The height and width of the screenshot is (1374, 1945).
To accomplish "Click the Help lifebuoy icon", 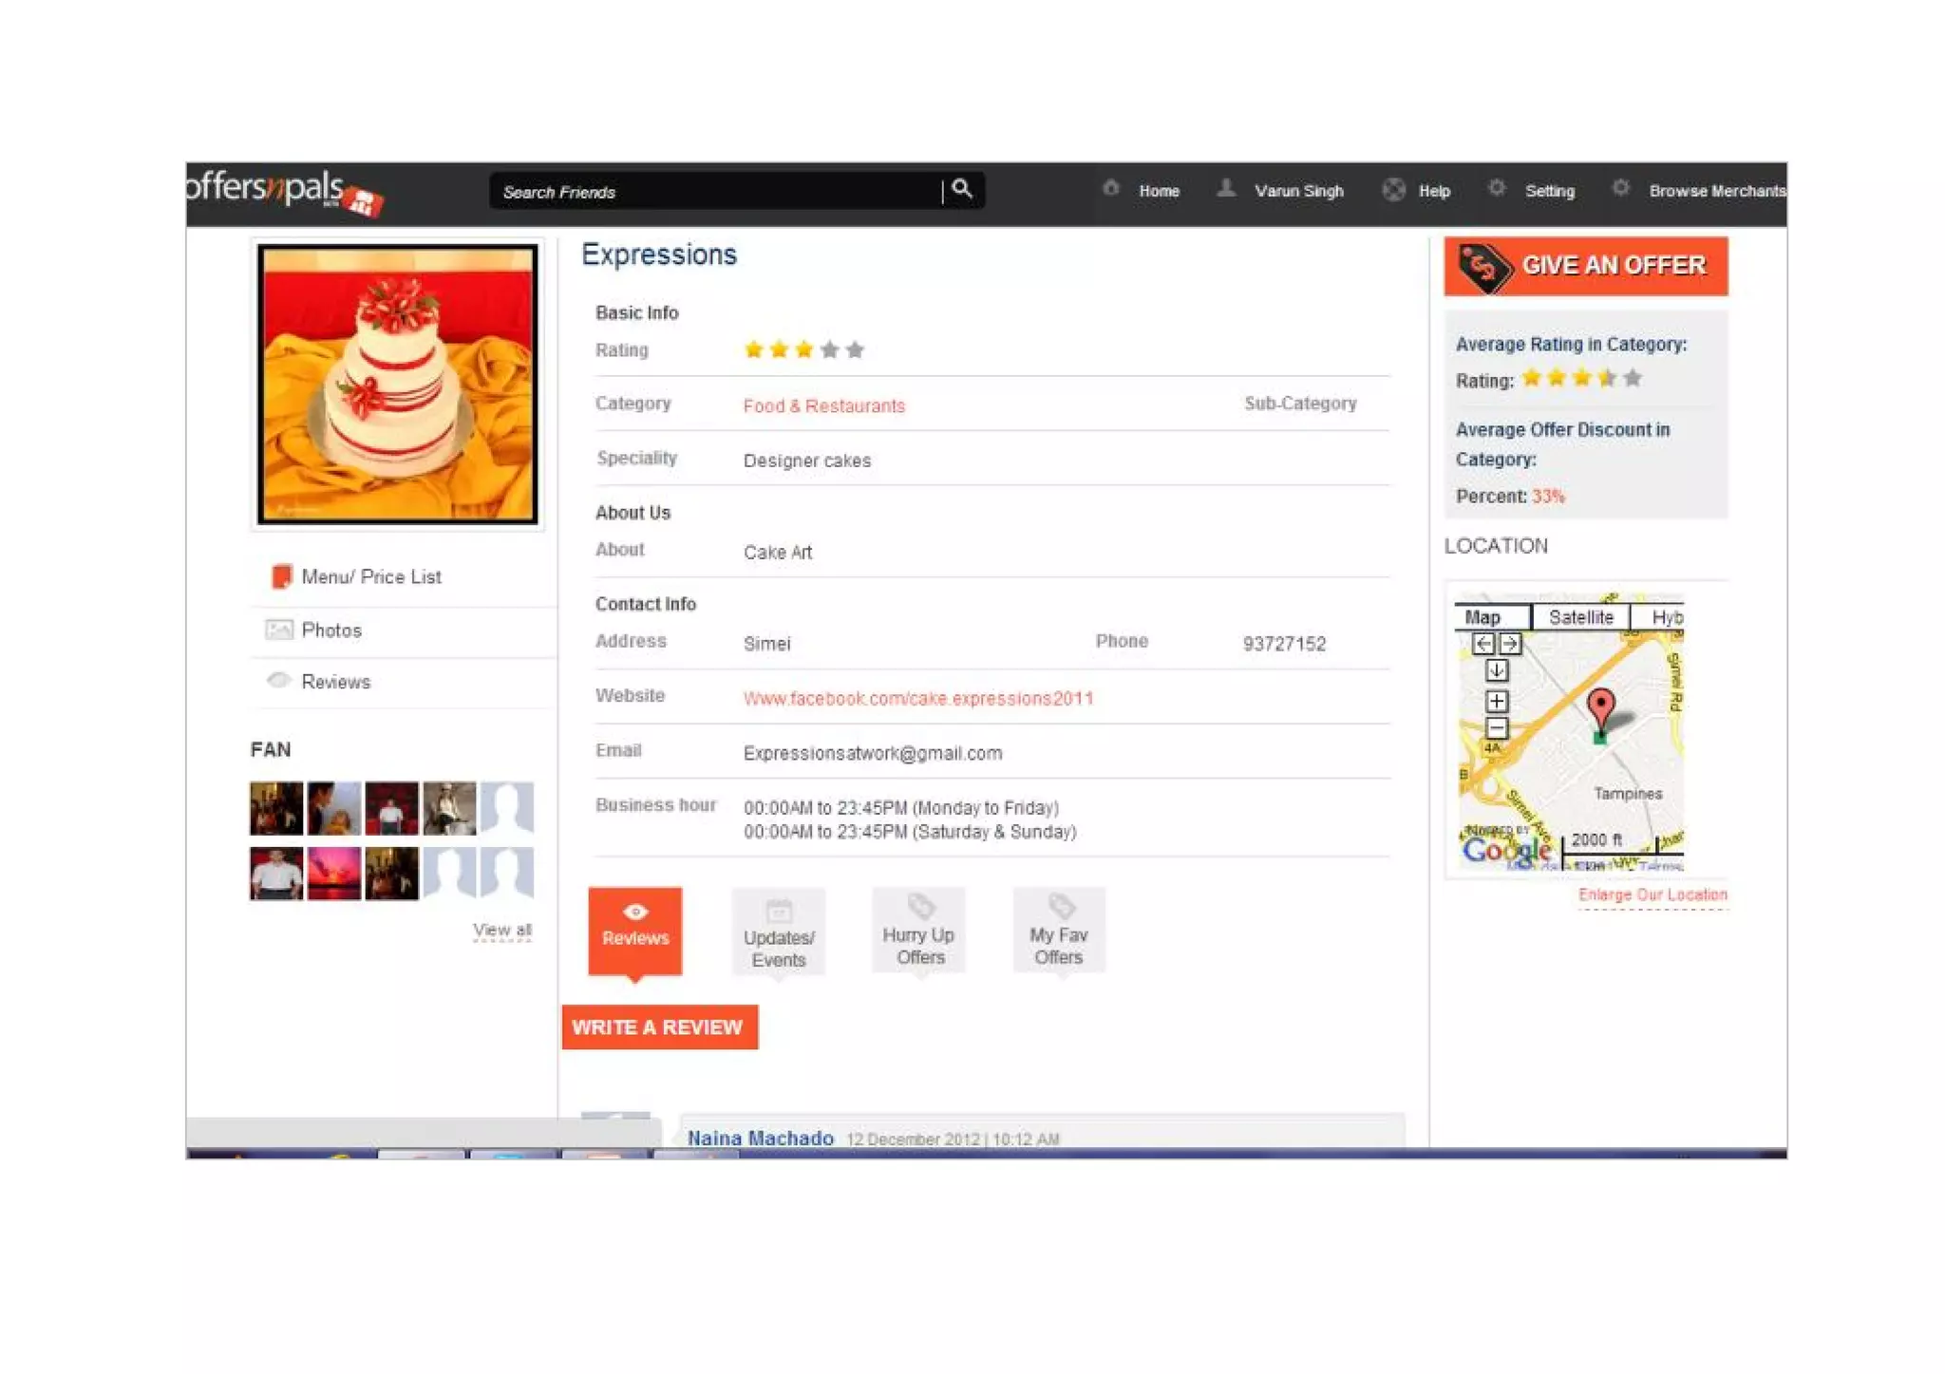I will 1393,190.
